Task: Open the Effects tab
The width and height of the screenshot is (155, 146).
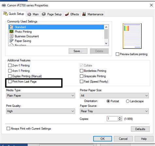Action: pos(72,14)
